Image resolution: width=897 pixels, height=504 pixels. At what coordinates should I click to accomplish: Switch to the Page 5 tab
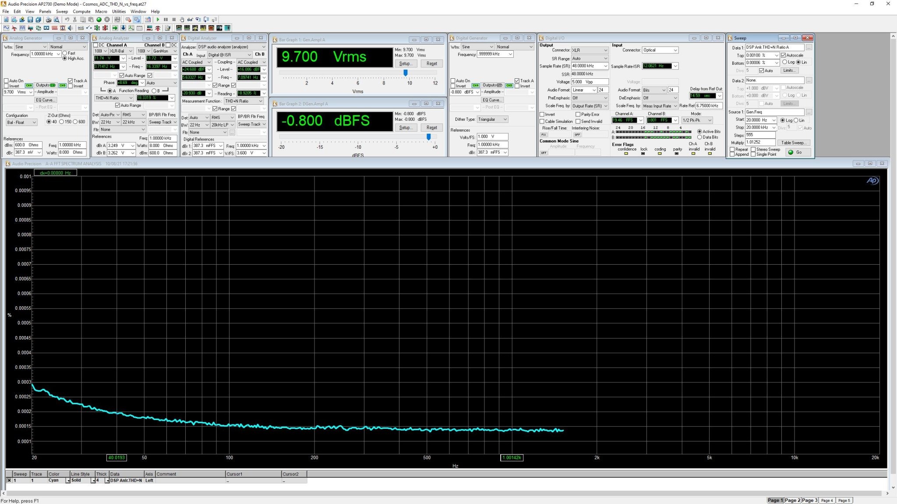844,500
